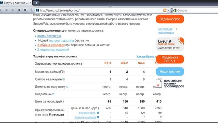218x123 pixels.
Task: Click the 'Характеристики тарифов хостинга' header cell
Action: (58, 64)
